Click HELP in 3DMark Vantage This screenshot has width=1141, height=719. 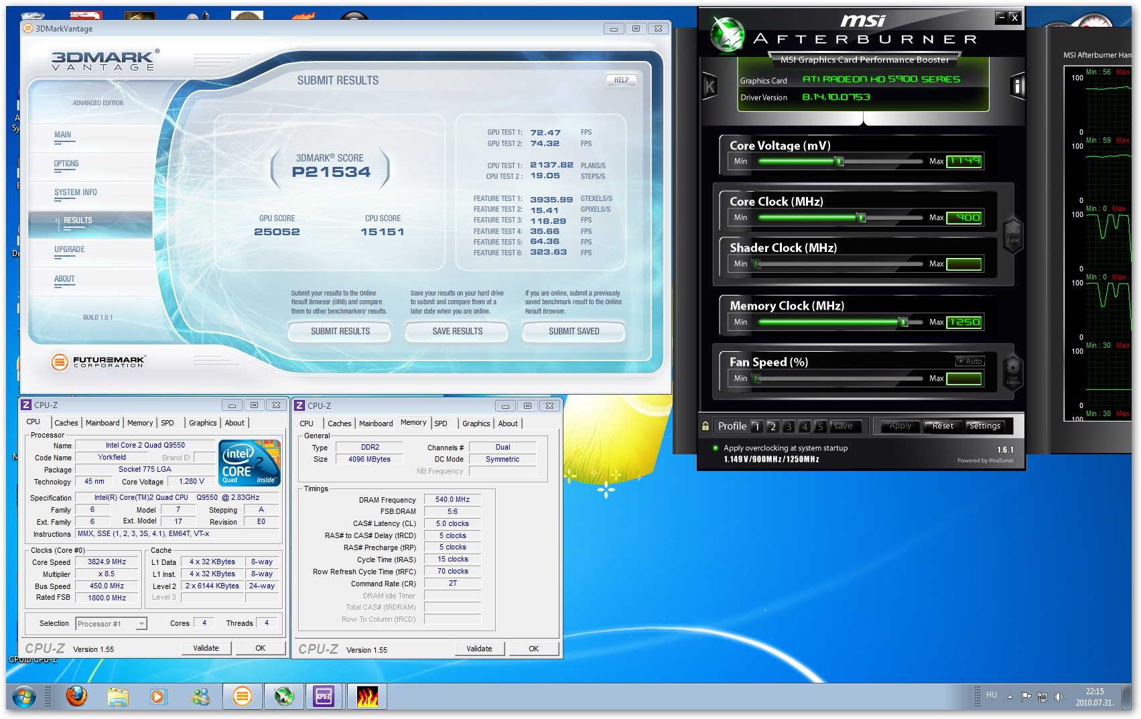click(x=621, y=80)
